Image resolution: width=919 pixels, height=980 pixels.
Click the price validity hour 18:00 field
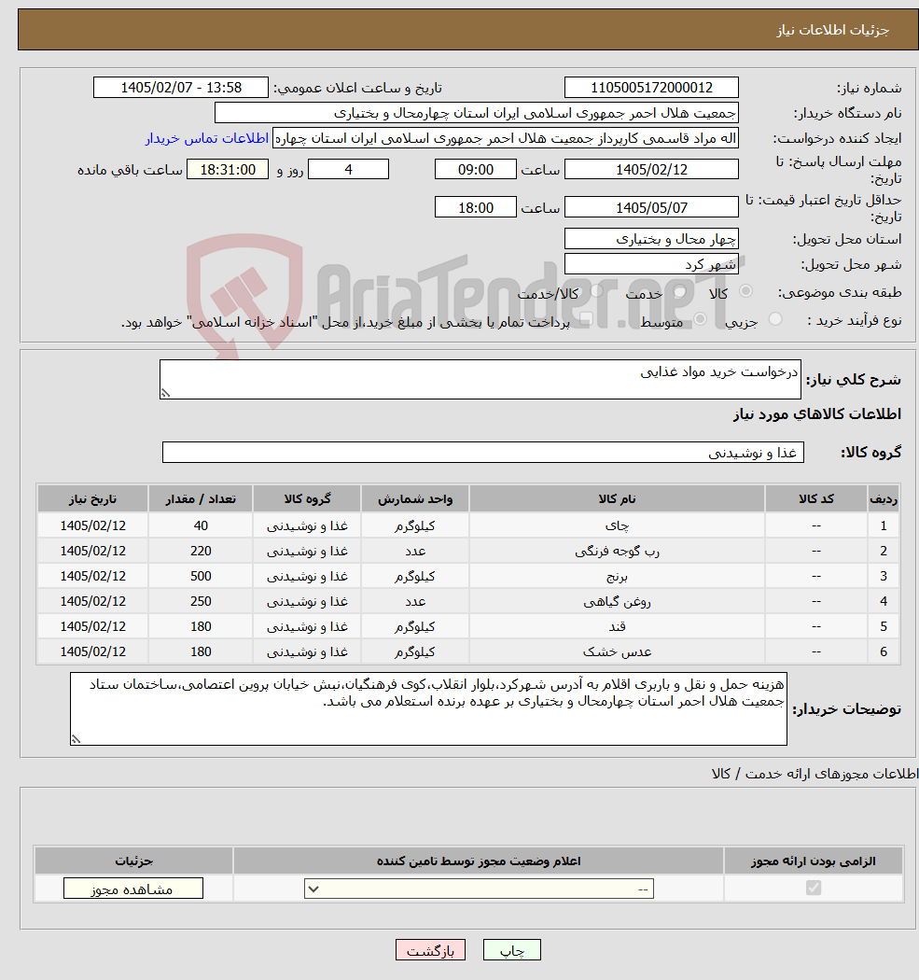[476, 207]
